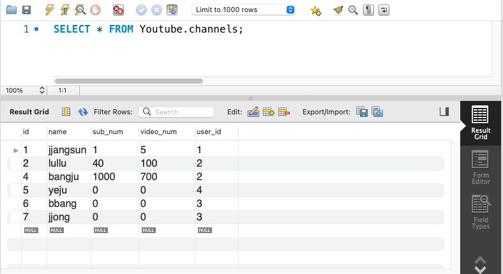Toggle word wrap icon

384,10
